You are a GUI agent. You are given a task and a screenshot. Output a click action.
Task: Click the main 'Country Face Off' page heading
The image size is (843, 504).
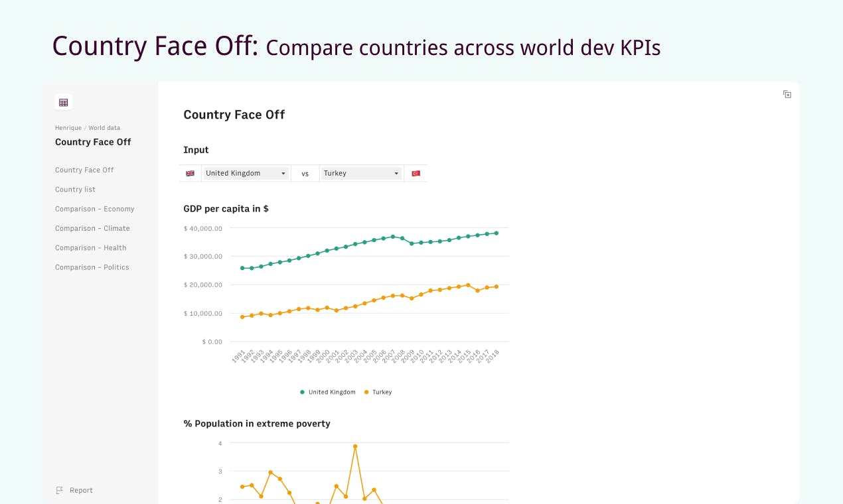(234, 115)
